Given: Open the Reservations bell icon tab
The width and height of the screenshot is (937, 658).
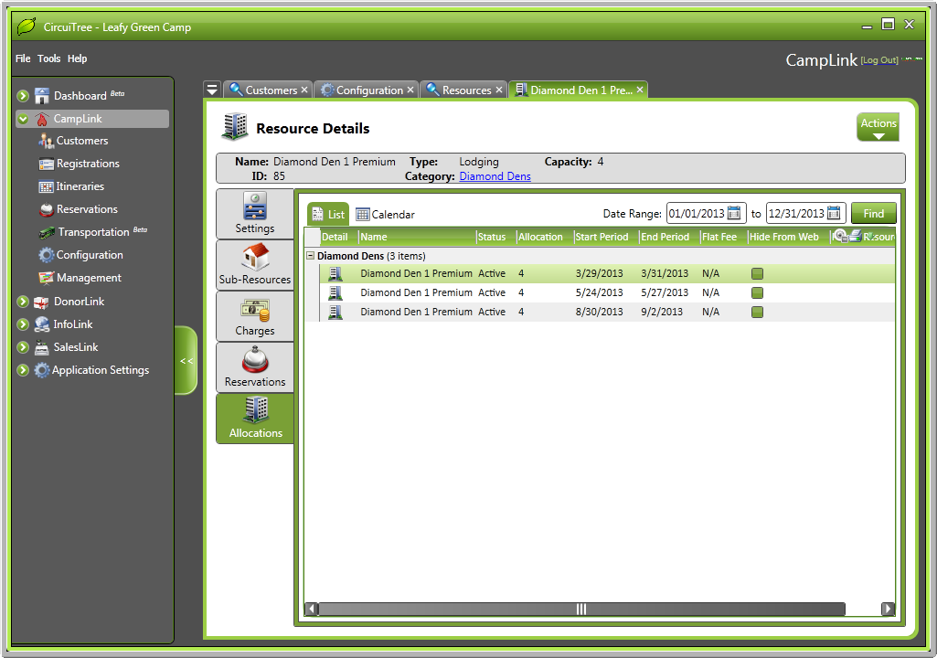Looking at the screenshot, I should (x=254, y=360).
